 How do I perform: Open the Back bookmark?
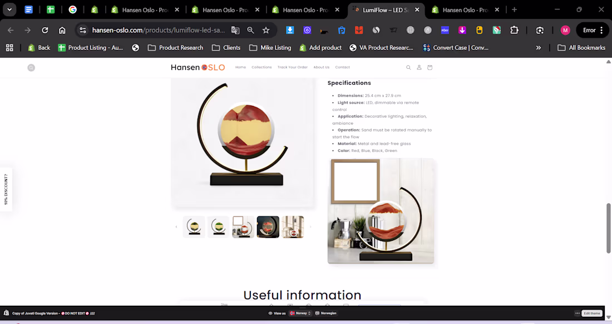pyautogui.click(x=39, y=48)
